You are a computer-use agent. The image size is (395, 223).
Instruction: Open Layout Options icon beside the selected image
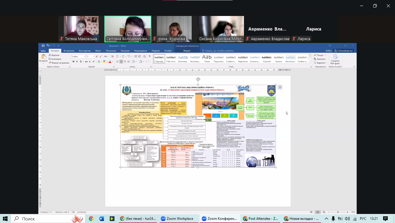coord(280,87)
